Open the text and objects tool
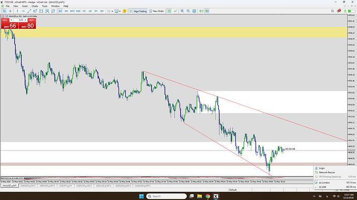Viewport: 357px width, 200px height. [x=47, y=11]
